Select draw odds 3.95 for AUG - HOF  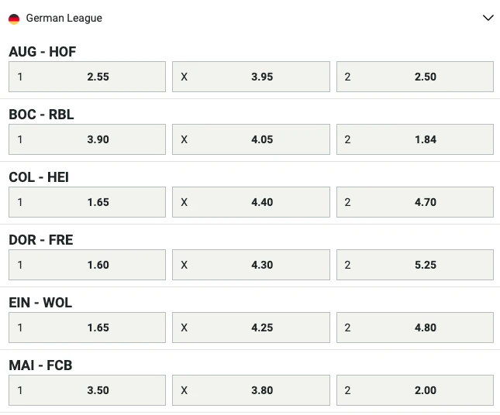coord(251,77)
